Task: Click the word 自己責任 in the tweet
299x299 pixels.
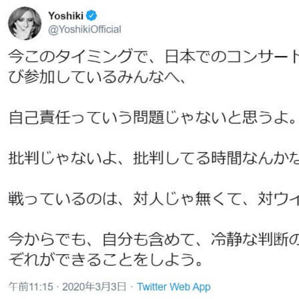Action: (x=35, y=118)
